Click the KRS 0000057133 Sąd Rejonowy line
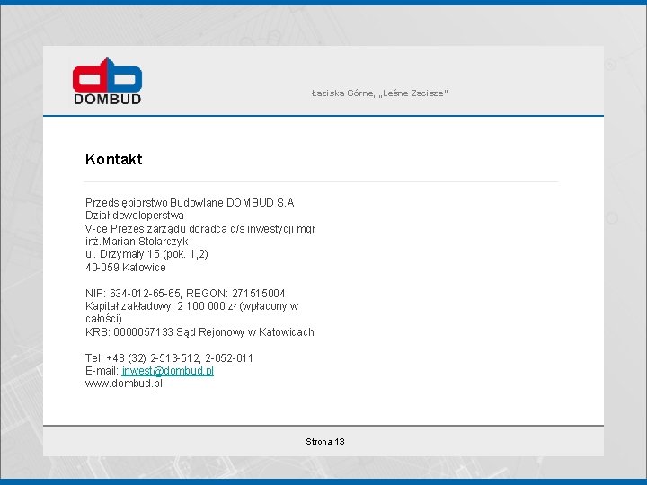647x485 pixels. 199,332
